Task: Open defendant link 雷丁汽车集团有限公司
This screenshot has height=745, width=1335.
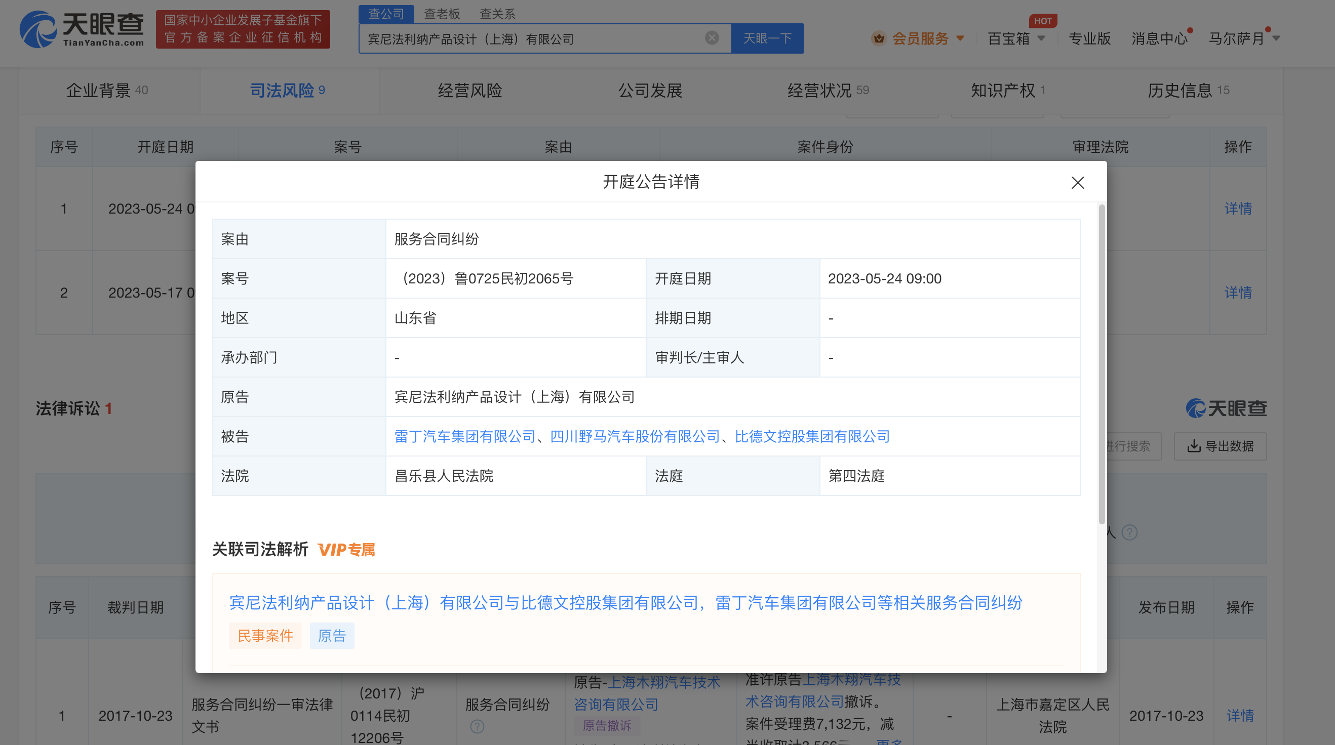Action: click(465, 436)
